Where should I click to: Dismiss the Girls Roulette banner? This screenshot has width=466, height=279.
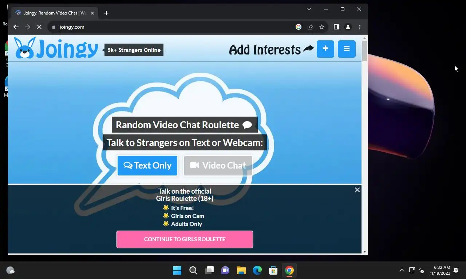coord(357,190)
